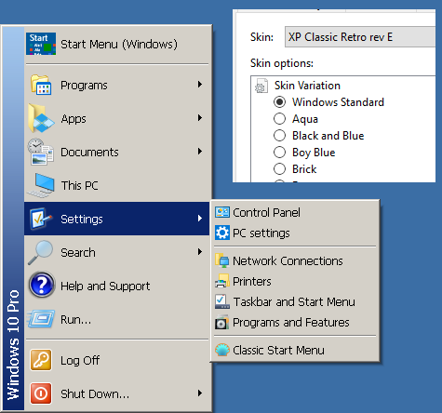
Task: Open PC settings from Settings submenu
Action: [x=295, y=233]
